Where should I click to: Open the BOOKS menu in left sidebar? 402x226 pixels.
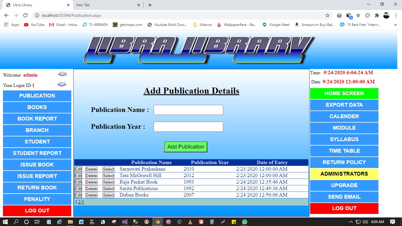[37, 107]
